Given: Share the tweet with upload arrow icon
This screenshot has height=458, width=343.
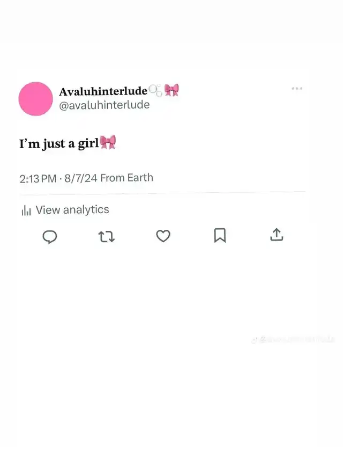Looking at the screenshot, I should click(277, 235).
